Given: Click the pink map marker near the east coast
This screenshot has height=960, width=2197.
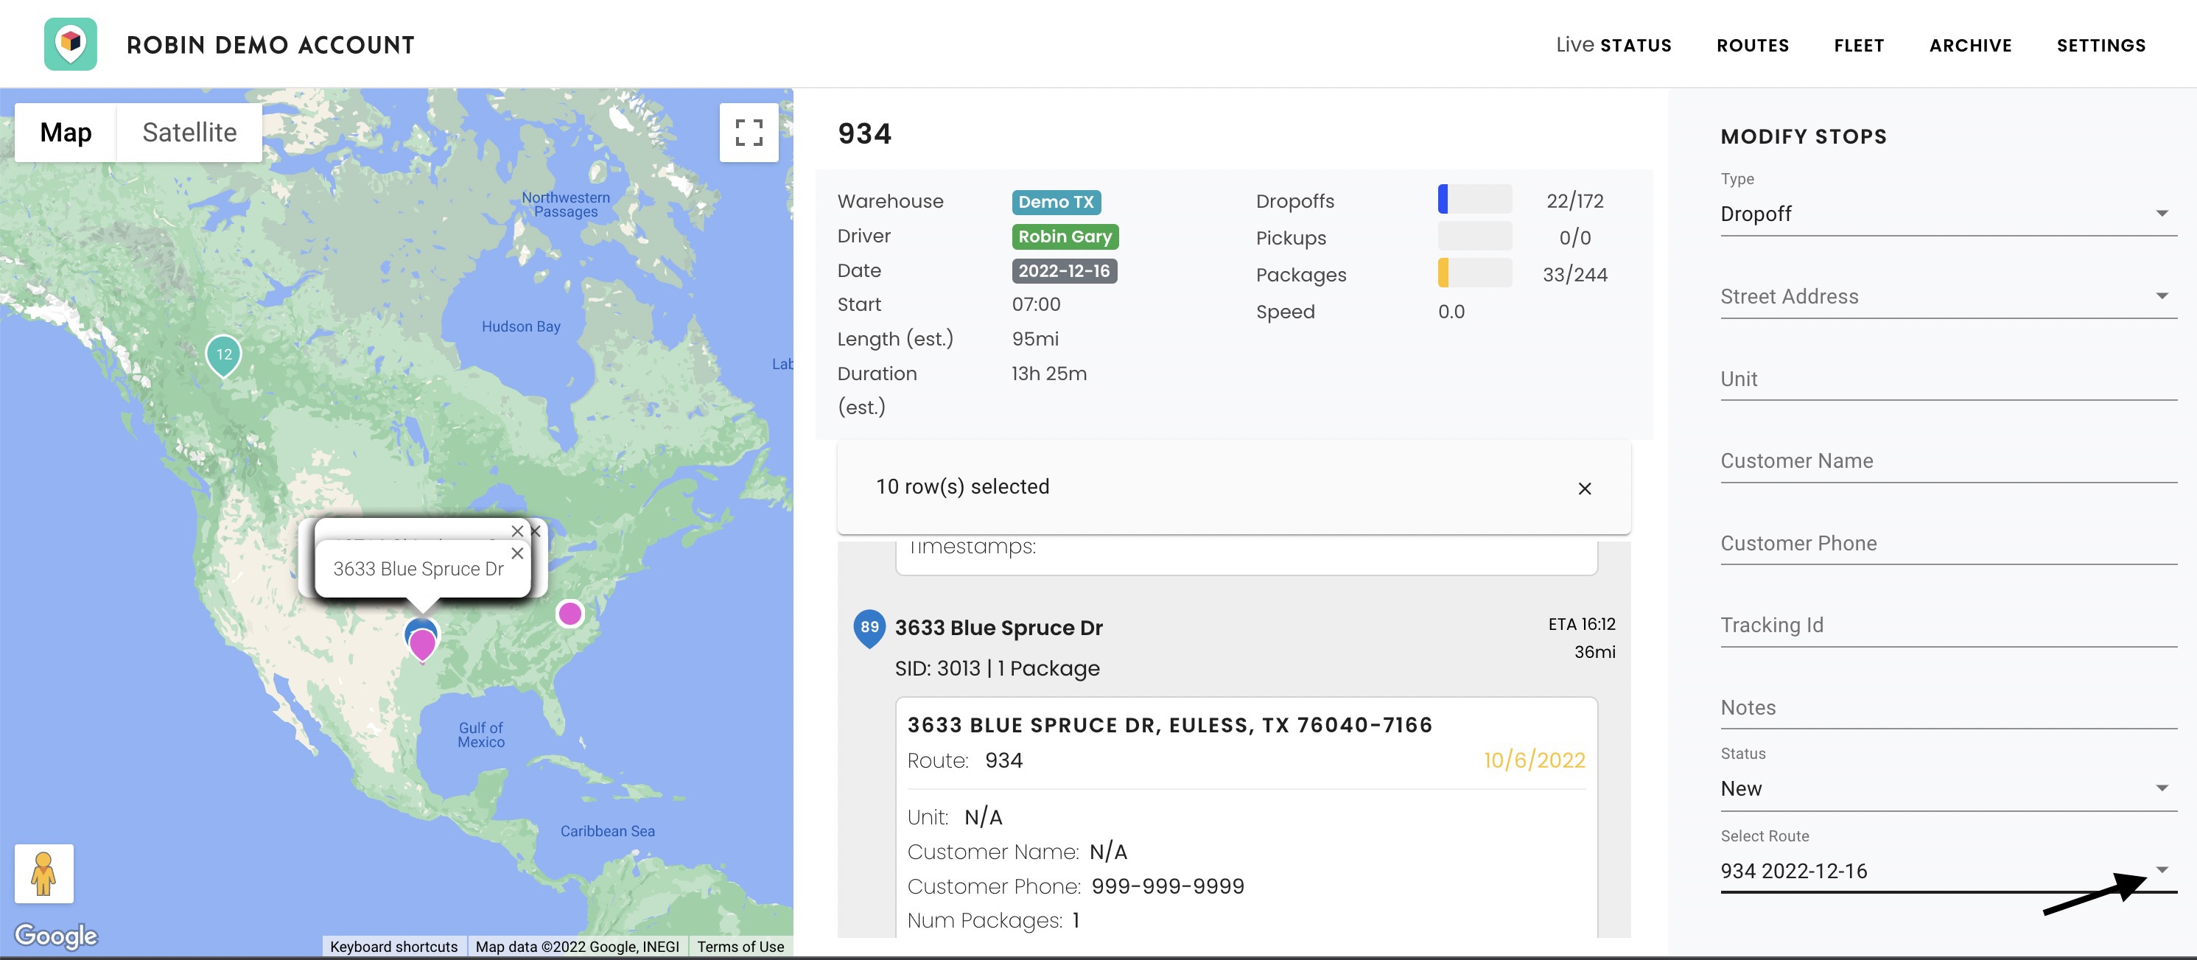Looking at the screenshot, I should coord(569,613).
